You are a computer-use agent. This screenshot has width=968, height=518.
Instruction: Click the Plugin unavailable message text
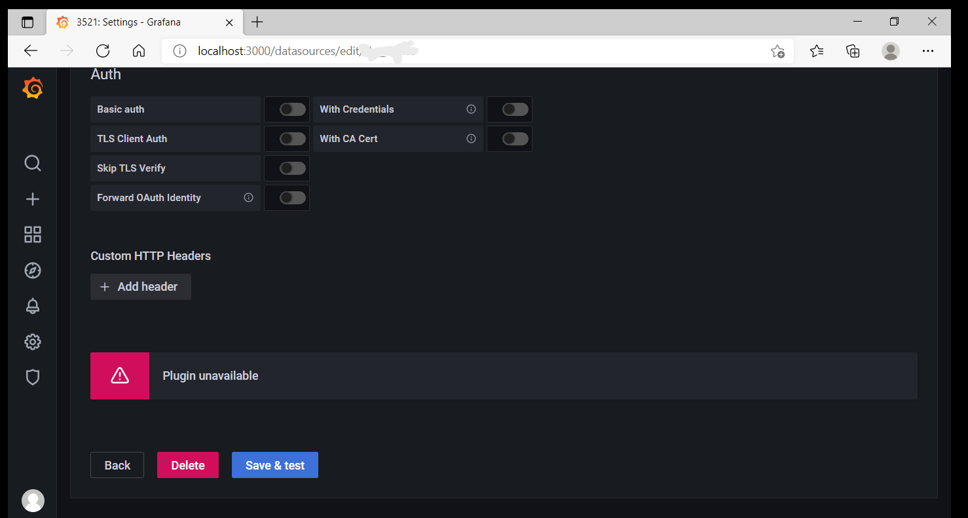210,376
